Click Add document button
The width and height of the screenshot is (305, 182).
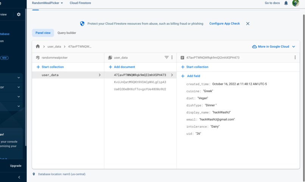pyautogui.click(x=122, y=67)
